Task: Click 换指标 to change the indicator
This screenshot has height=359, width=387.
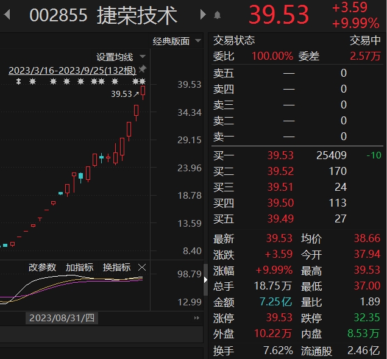Action: 116,268
